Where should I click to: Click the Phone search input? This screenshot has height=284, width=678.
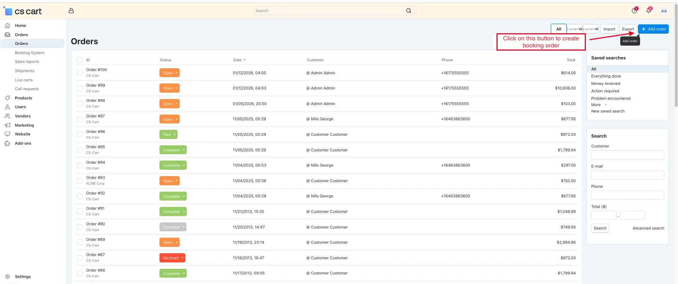click(627, 195)
